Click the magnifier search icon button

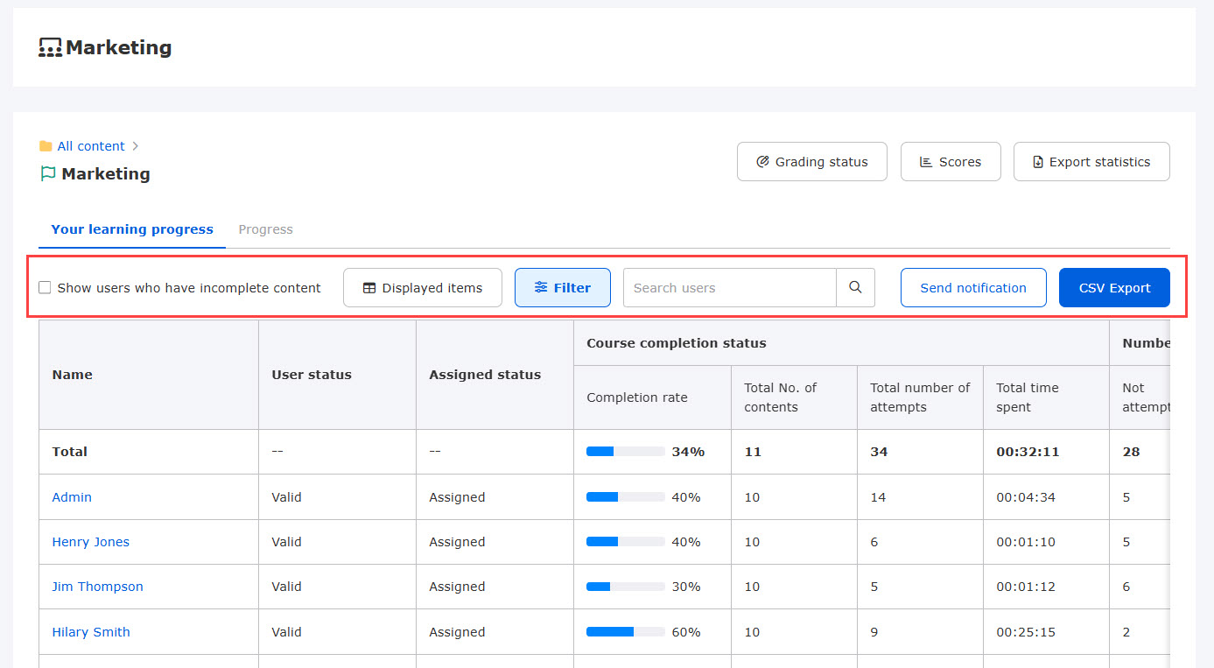point(855,287)
